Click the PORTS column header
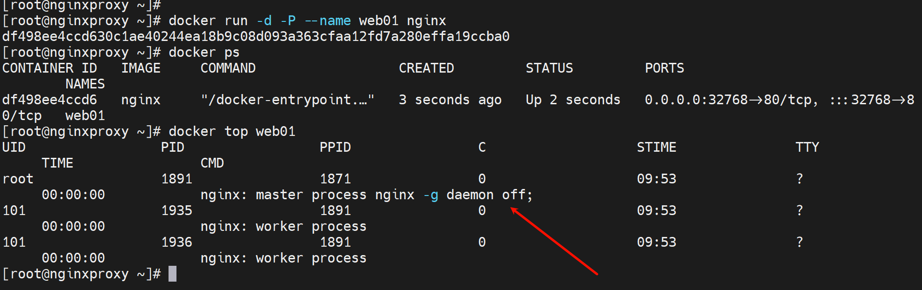Screen dimensions: 922x290 point(664,68)
